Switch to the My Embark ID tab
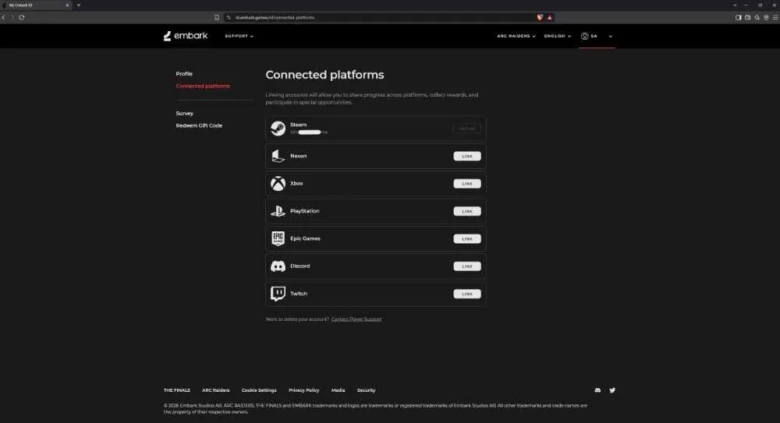 (36, 5)
